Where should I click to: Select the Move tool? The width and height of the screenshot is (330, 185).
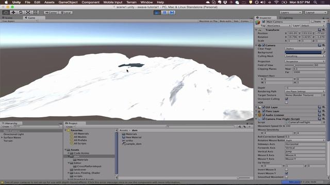click(x=13, y=12)
